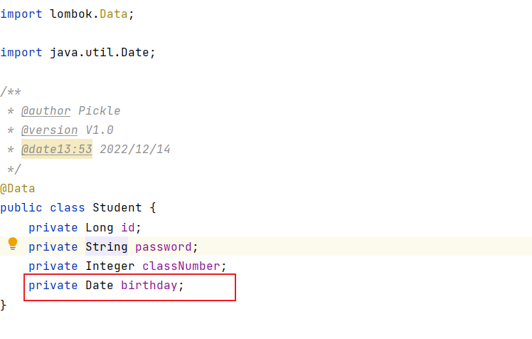Click the yellow lightbulb quick-fix icon

(x=12, y=244)
